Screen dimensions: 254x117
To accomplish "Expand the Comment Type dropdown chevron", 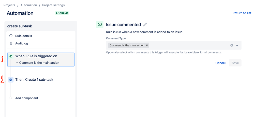I will pyautogui.click(x=237, y=45).
